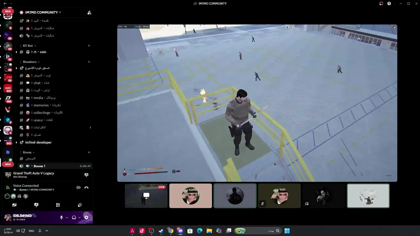
Task: Add a channel to Room category
Action: [89, 152]
